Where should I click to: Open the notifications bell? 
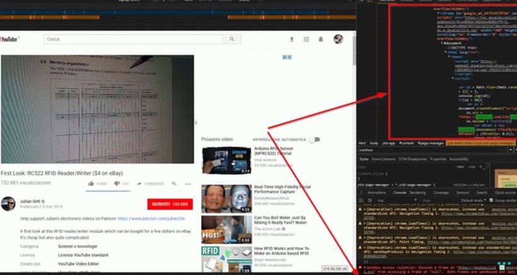[321, 39]
